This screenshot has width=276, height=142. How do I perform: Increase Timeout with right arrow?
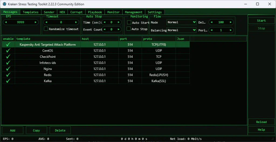76,22
